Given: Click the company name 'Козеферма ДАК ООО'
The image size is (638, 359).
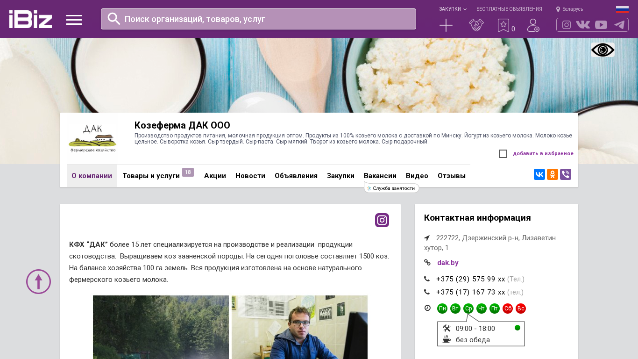Looking at the screenshot, I should [182, 125].
